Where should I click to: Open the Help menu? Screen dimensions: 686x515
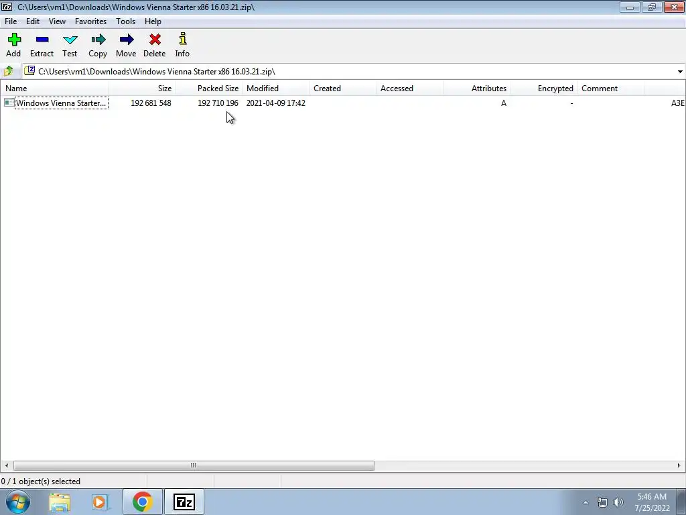coord(153,21)
